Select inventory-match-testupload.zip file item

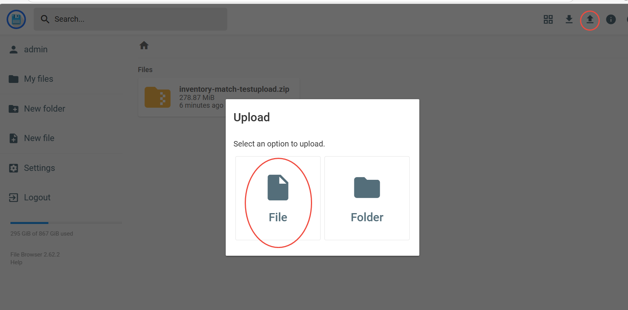pos(219,97)
